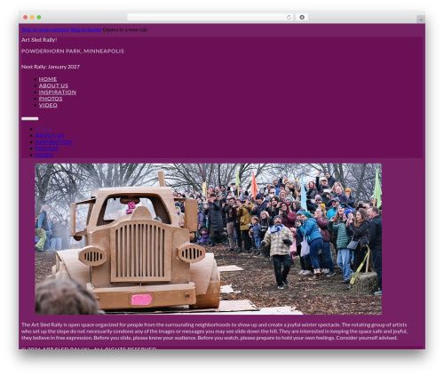Click the 'Art Sled Rally!' site title

click(x=39, y=40)
